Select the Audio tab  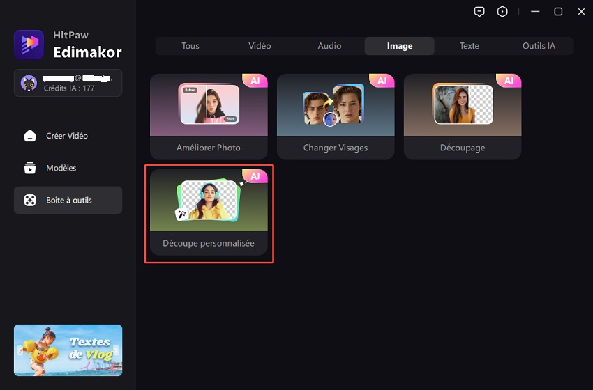pyautogui.click(x=329, y=46)
